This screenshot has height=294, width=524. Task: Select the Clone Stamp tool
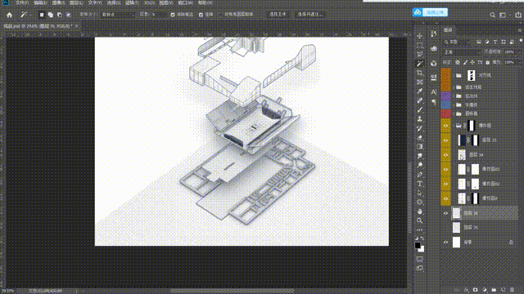click(x=420, y=119)
